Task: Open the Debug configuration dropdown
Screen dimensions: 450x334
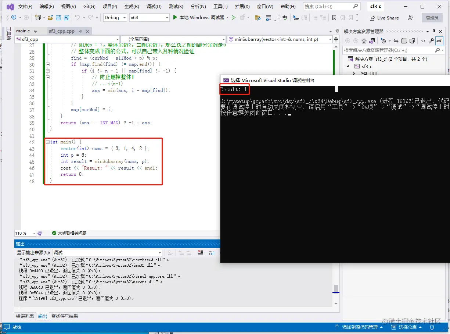Action: [115, 17]
